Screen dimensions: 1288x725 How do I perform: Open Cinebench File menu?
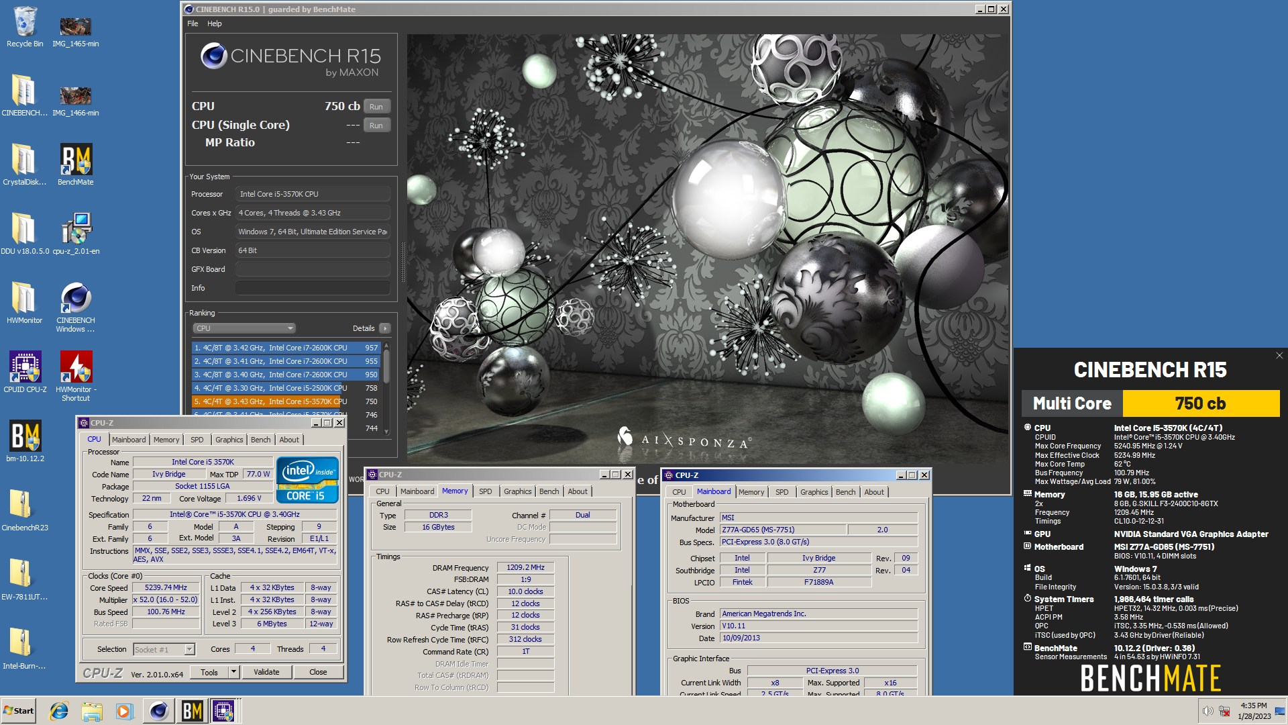pos(193,23)
